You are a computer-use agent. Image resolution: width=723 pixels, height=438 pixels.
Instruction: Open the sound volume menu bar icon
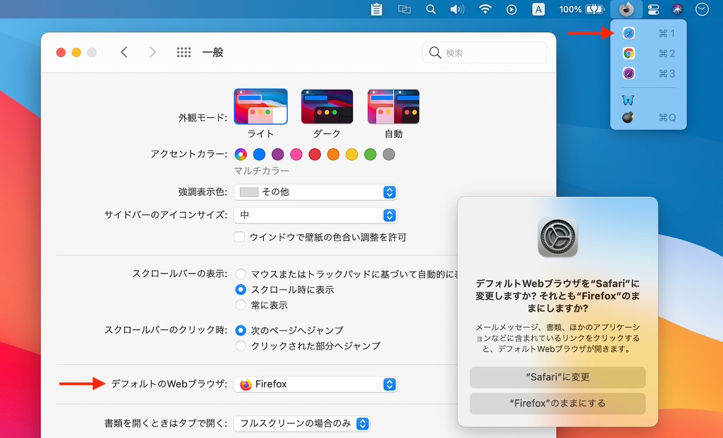click(457, 9)
